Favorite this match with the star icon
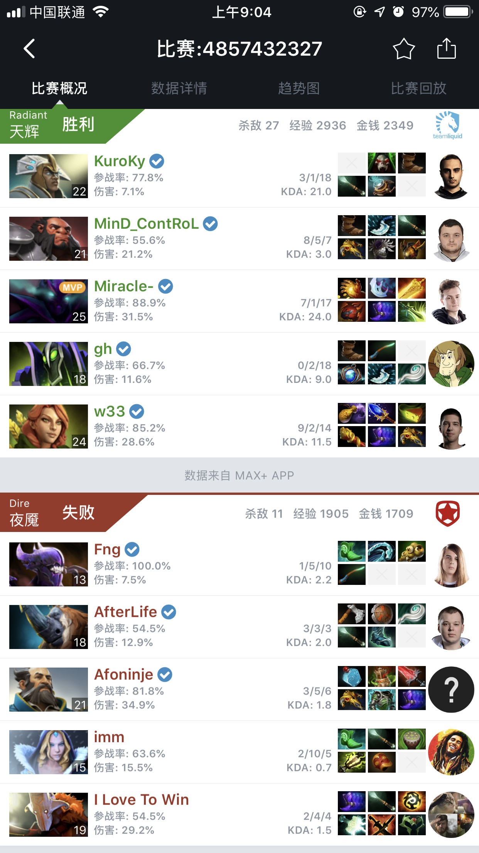Image resolution: width=479 pixels, height=853 pixels. click(404, 49)
